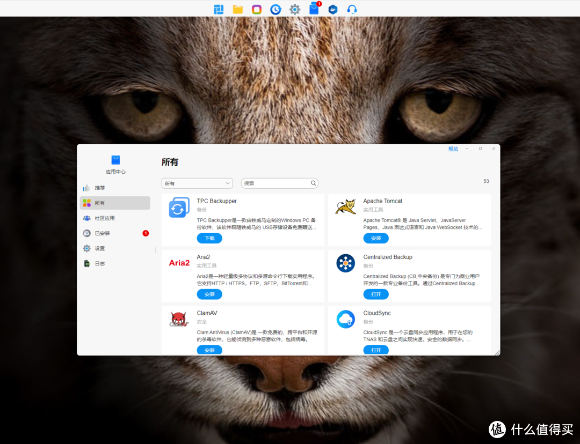Select 推荐 in the sidebar

(x=100, y=188)
